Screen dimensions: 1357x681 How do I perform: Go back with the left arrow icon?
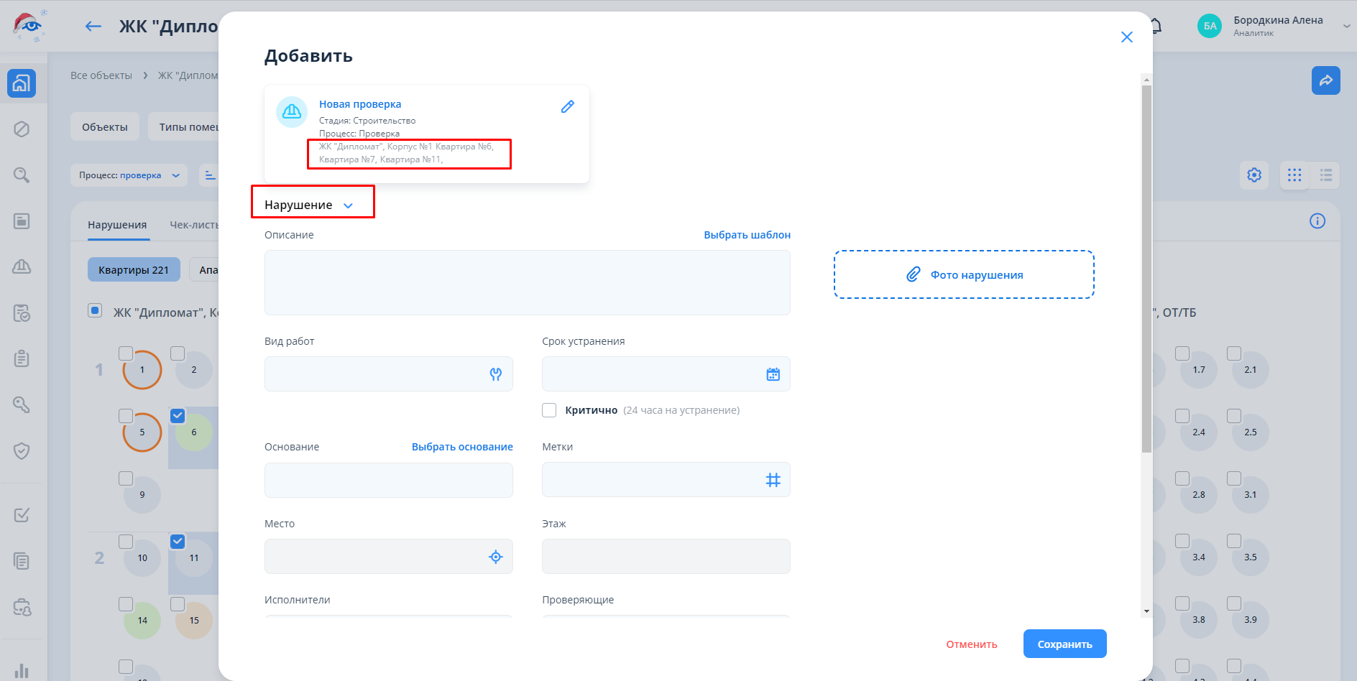(x=93, y=27)
